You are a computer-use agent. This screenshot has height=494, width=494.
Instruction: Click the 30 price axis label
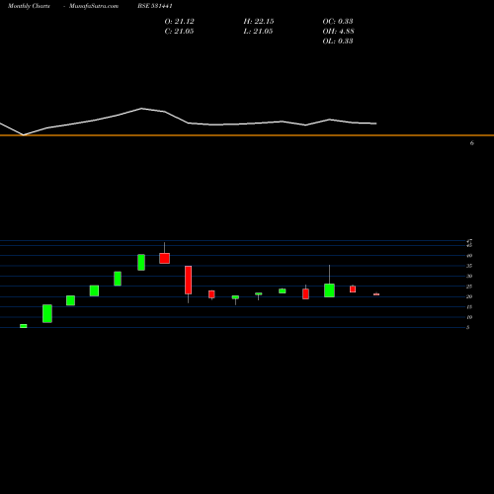point(469,276)
